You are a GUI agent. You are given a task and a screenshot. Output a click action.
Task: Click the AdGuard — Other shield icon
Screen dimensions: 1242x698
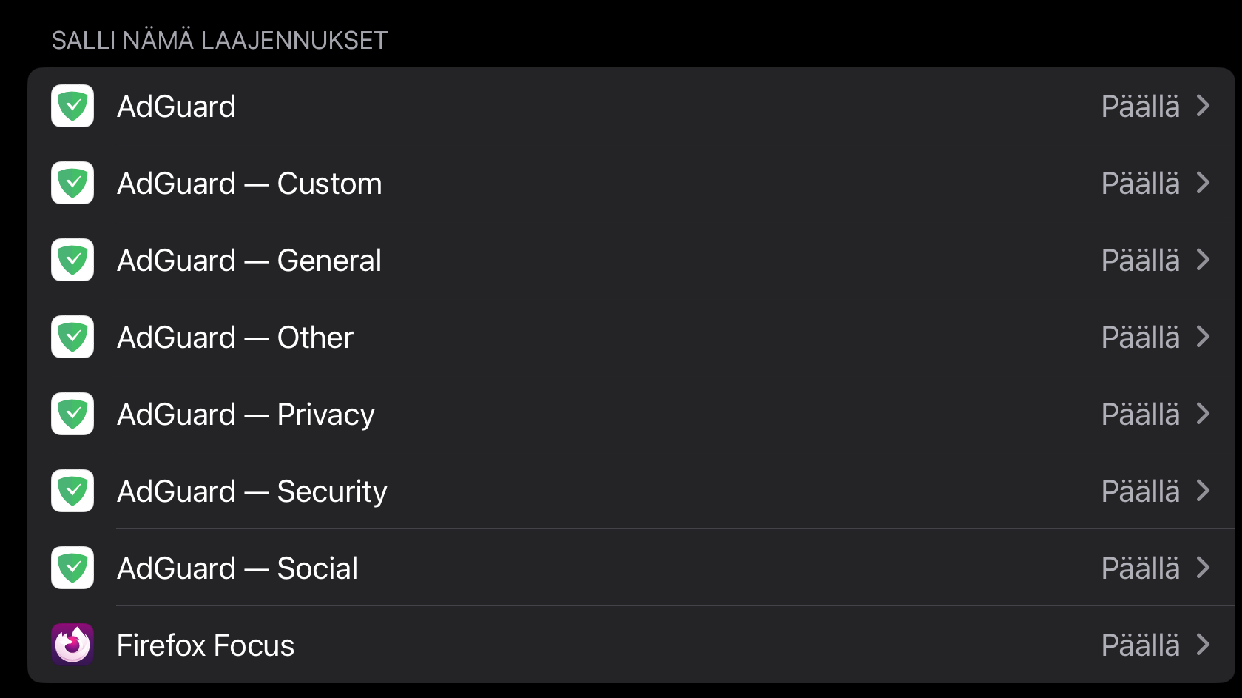point(72,337)
